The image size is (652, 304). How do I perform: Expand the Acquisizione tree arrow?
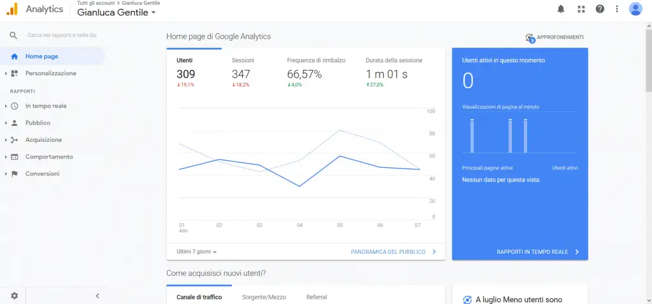click(6, 140)
